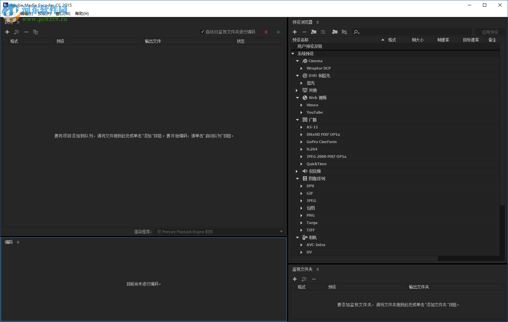This screenshot has width=508, height=322.
Task: Add a source to the encoding queue
Action: click(x=7, y=32)
